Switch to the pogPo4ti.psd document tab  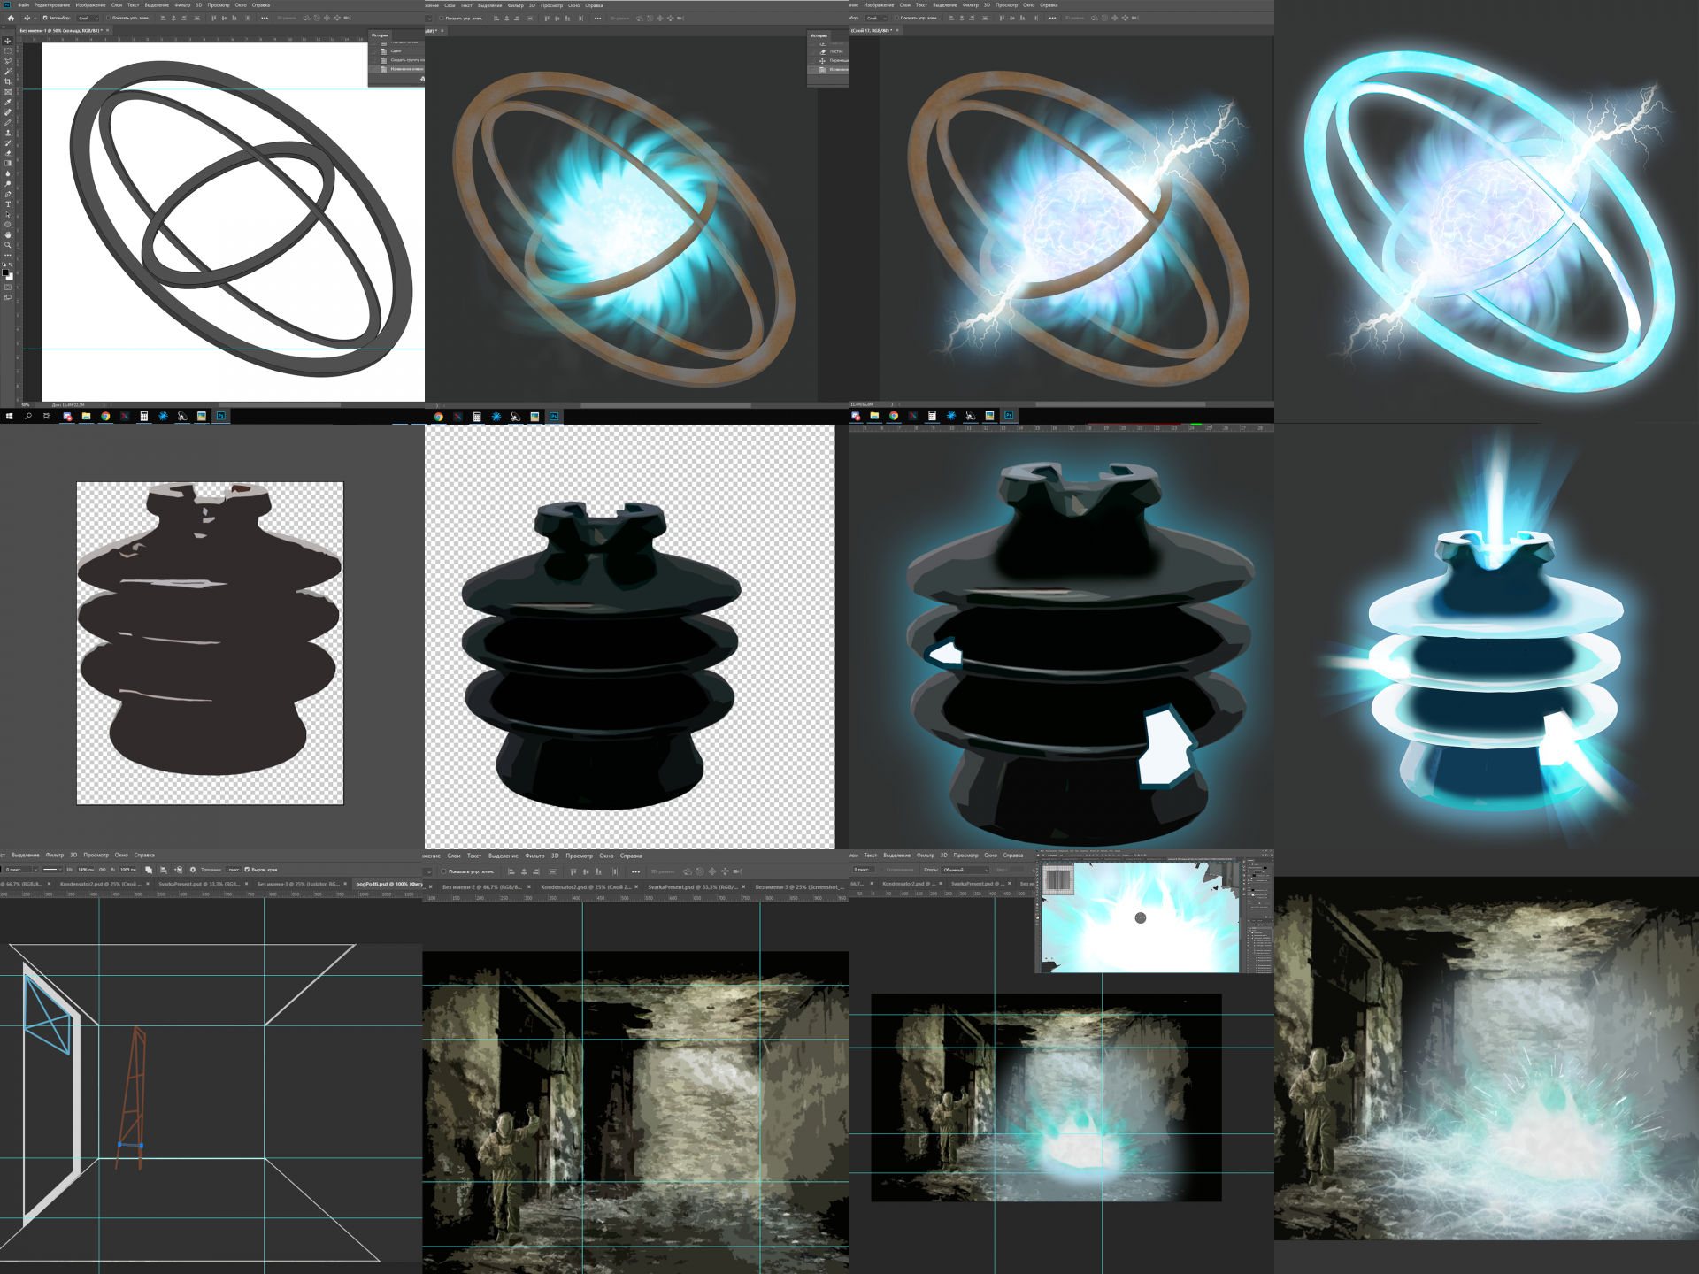[x=388, y=884]
